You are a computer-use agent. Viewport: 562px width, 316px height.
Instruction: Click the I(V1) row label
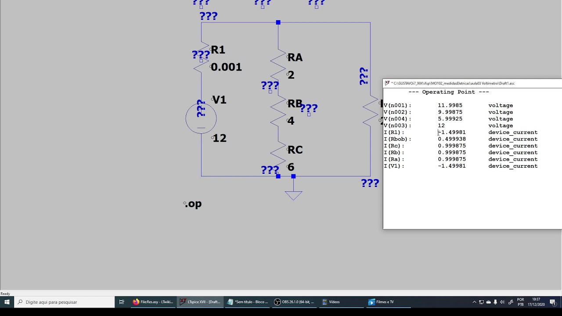[x=394, y=166]
